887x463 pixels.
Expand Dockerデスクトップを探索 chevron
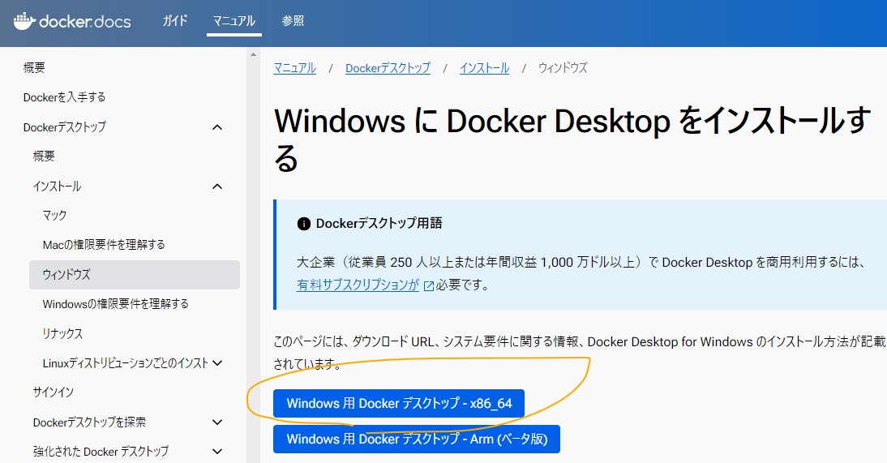(217, 422)
